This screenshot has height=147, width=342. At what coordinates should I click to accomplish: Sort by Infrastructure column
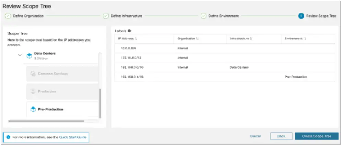point(251,38)
